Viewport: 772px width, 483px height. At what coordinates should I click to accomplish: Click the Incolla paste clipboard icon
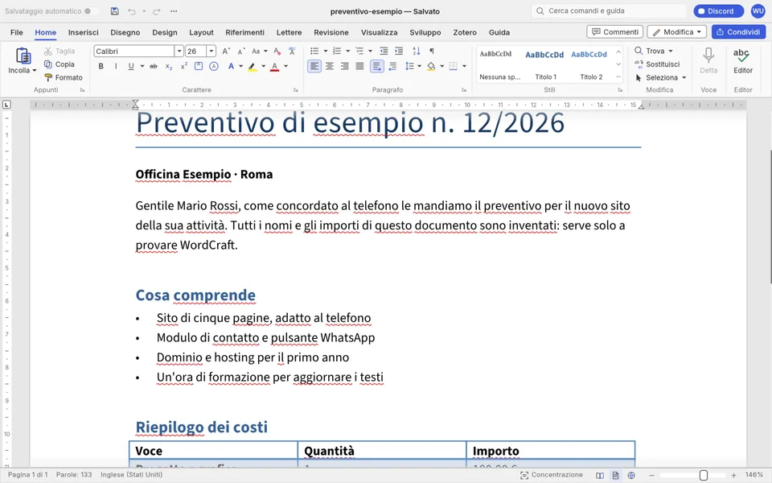23,56
